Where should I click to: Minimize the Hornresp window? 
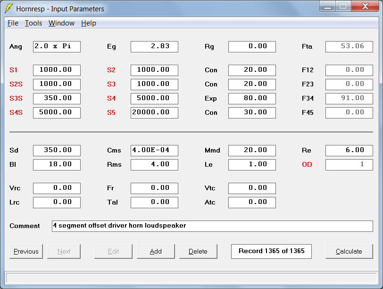coord(327,6)
